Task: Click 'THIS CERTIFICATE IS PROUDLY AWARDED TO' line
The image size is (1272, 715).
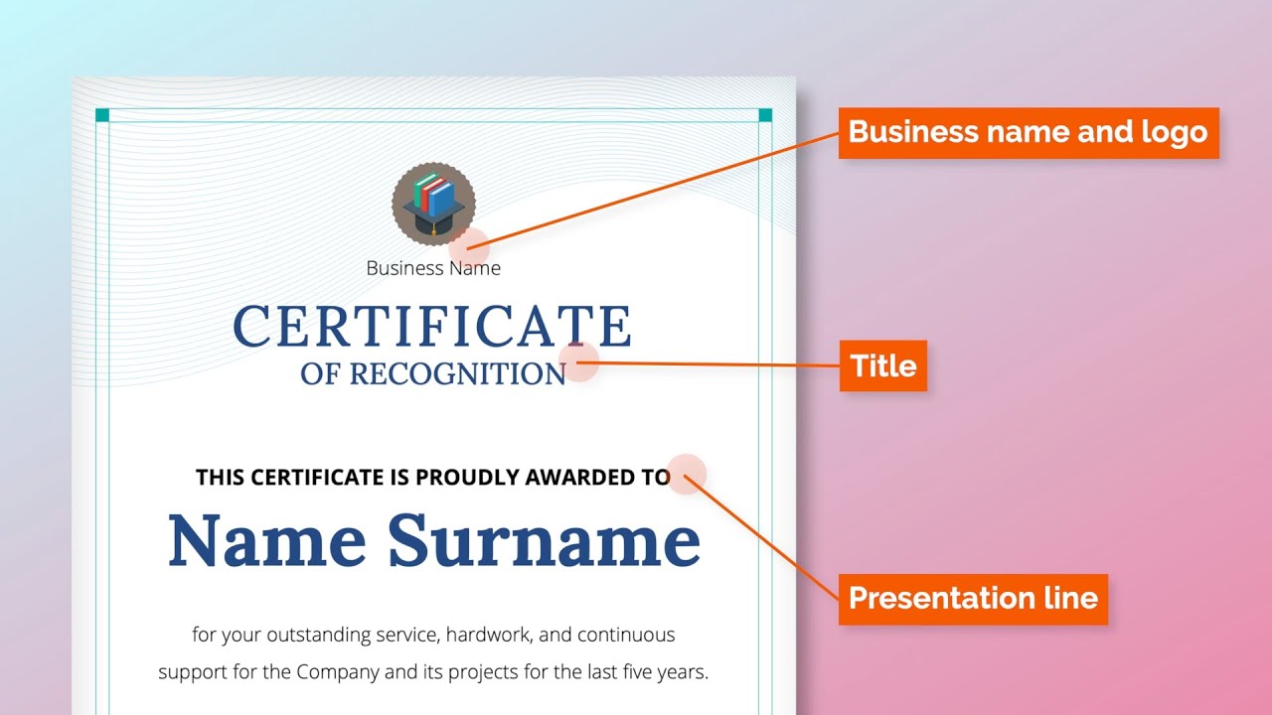Action: pyautogui.click(x=433, y=478)
